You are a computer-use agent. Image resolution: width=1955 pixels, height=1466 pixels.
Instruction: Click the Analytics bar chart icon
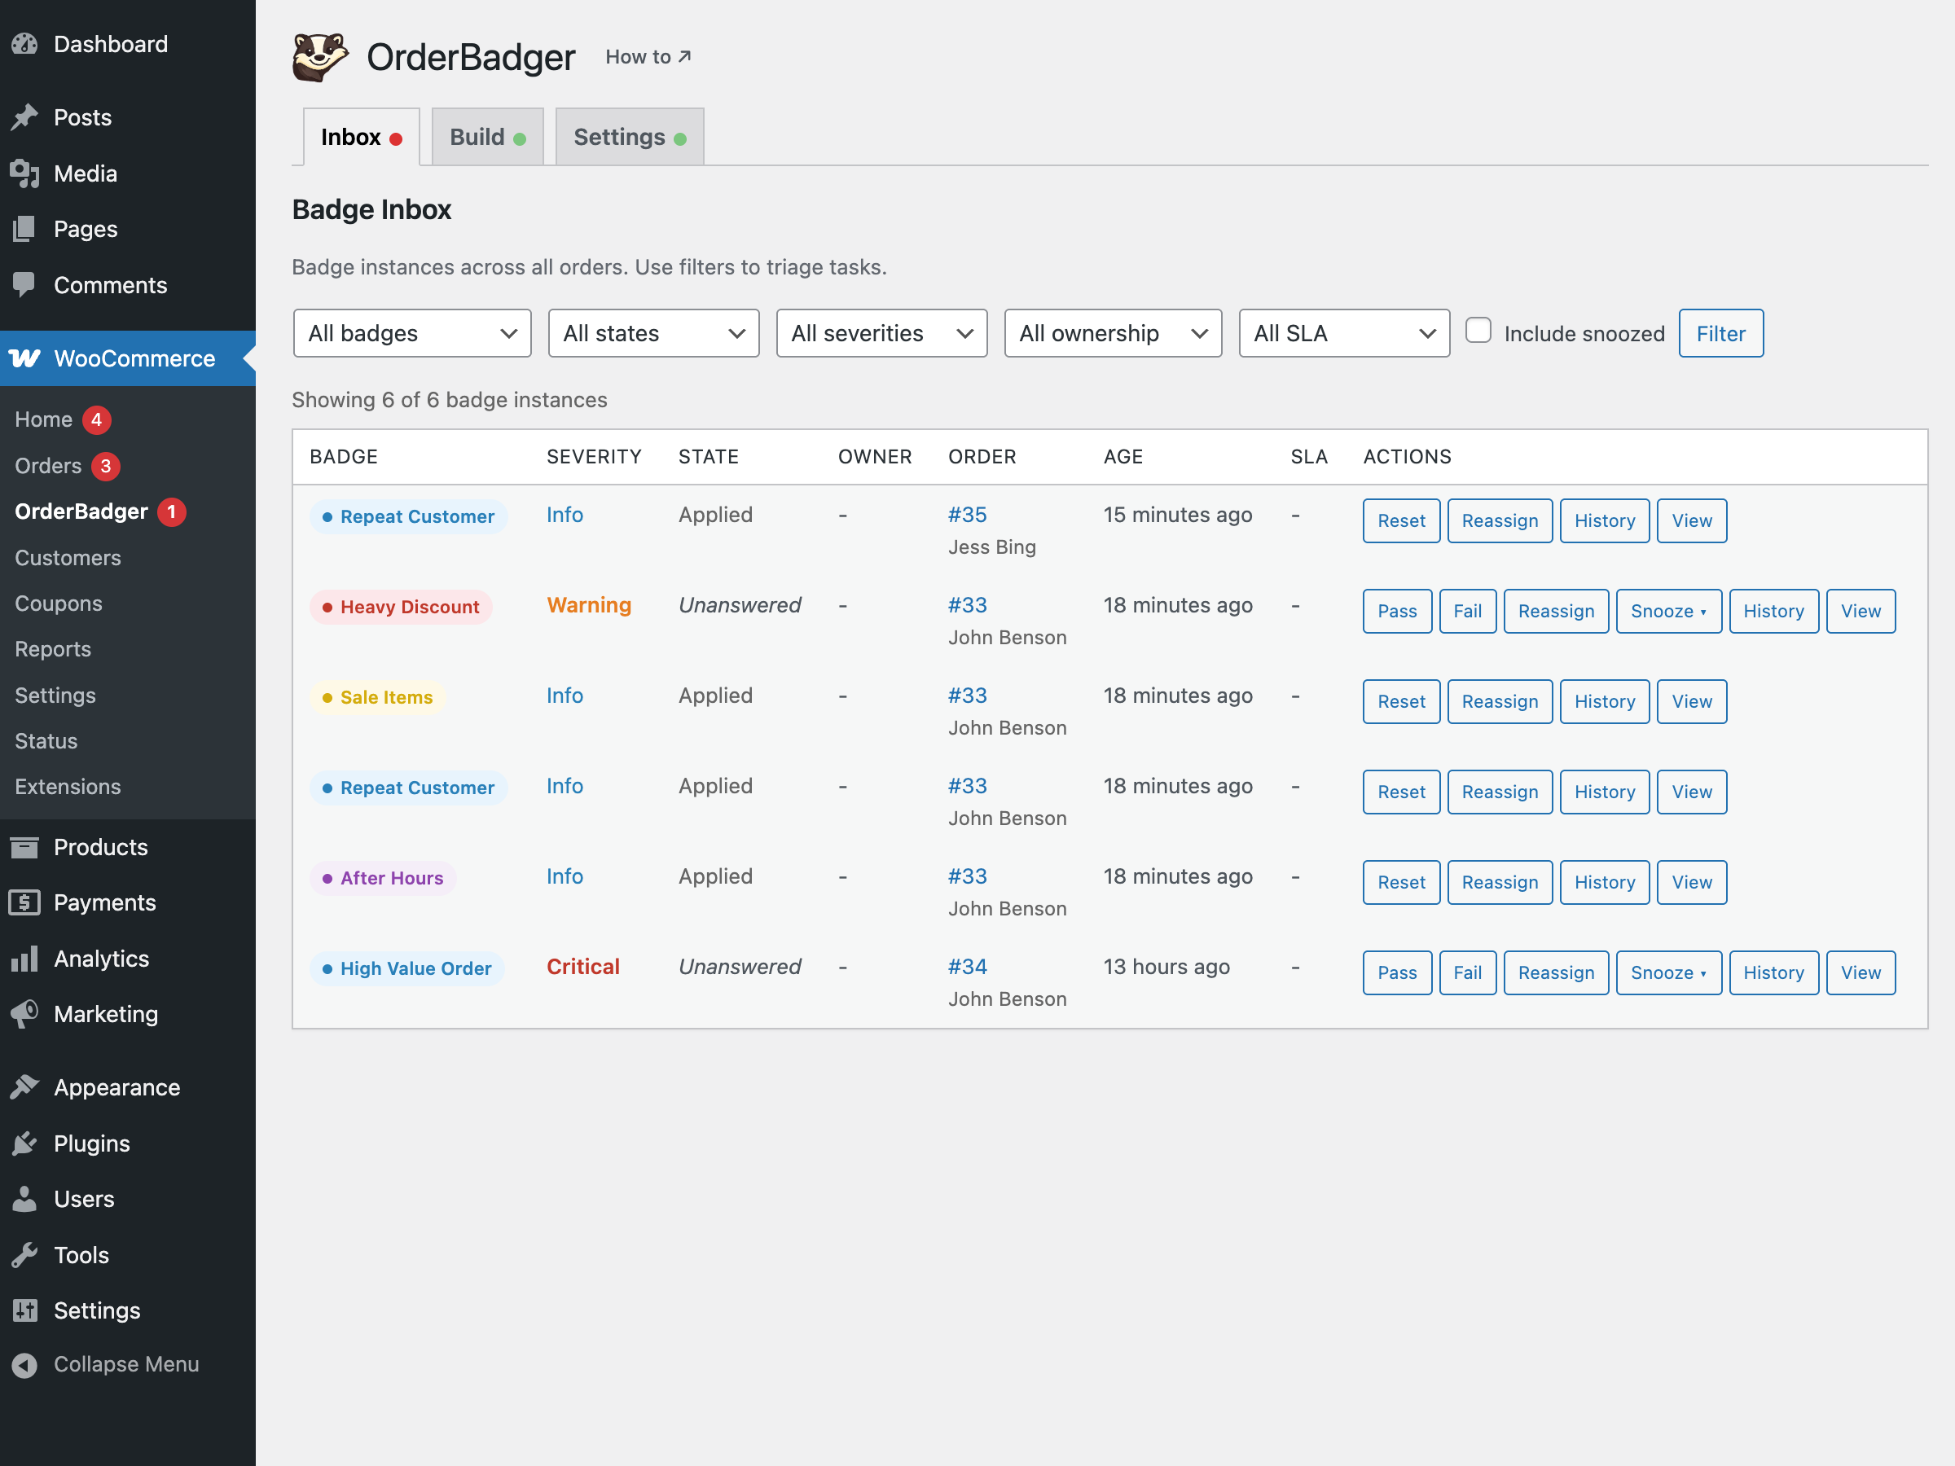tap(24, 958)
